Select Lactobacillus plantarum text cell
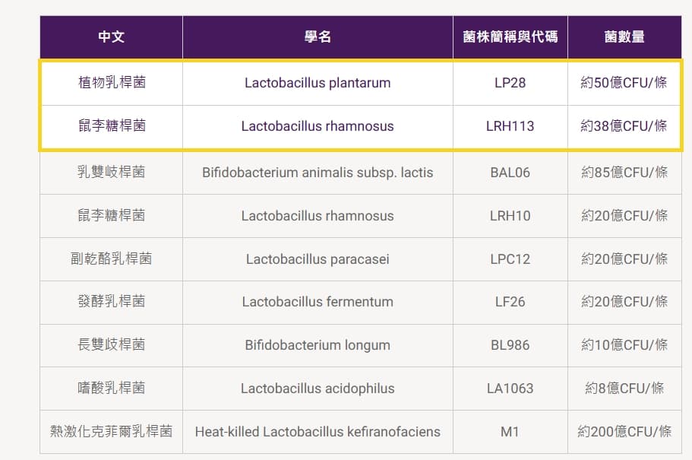 tap(318, 83)
